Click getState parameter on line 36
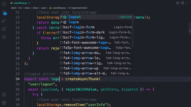The width and height of the screenshot is (191, 107). [109, 89]
